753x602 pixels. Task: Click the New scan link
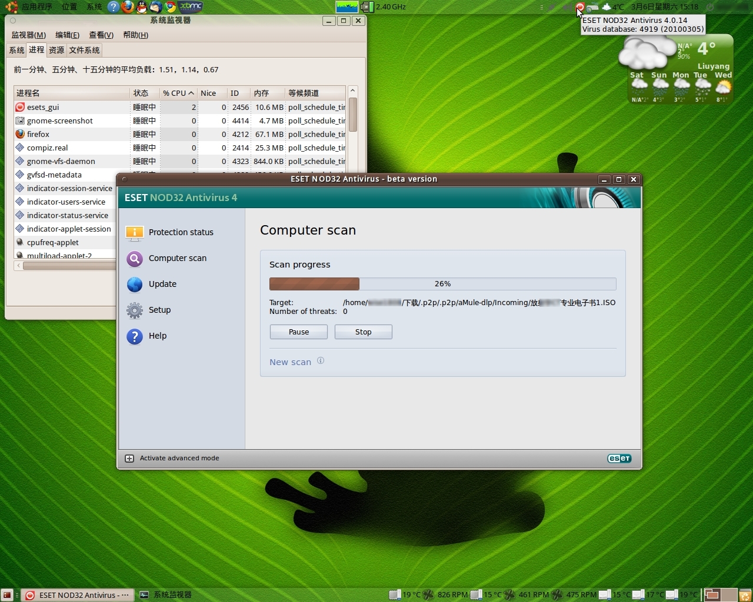291,362
